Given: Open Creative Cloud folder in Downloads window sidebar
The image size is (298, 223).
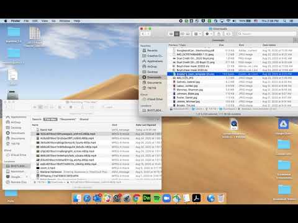Looking at the screenshot, I should (x=155, y=56).
